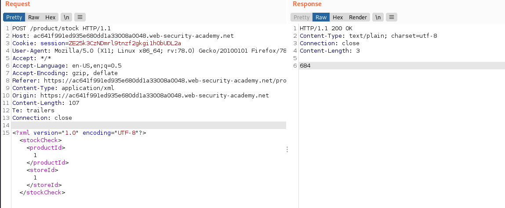Click the 684 response body line
The width and height of the screenshot is (505, 208).
305,66
